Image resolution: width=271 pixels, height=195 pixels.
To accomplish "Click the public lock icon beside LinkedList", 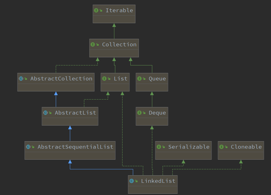I will [x=136, y=181].
